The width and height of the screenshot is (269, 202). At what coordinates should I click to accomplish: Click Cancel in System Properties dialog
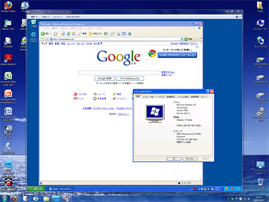(x=190, y=159)
